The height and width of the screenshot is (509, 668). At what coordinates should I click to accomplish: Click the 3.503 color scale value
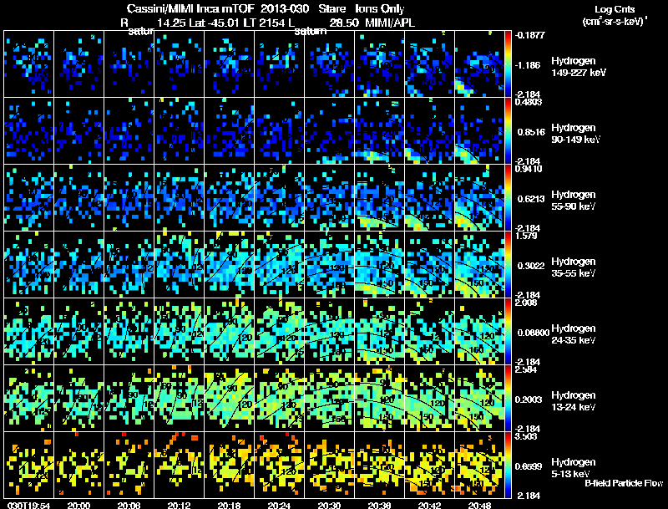click(526, 436)
